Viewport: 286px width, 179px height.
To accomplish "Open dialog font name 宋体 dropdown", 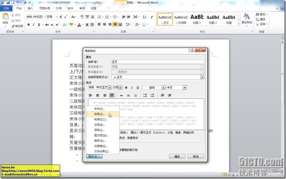I will pos(110,88).
